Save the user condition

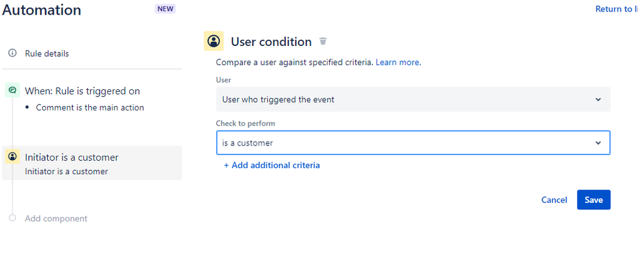pyautogui.click(x=594, y=200)
